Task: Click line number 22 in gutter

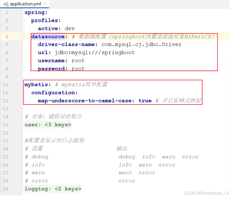Action: [x=5, y=133]
